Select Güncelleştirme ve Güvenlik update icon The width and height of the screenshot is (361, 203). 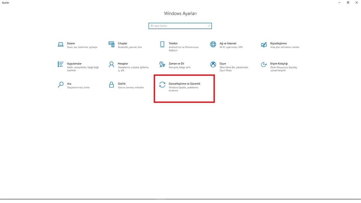[x=162, y=85]
